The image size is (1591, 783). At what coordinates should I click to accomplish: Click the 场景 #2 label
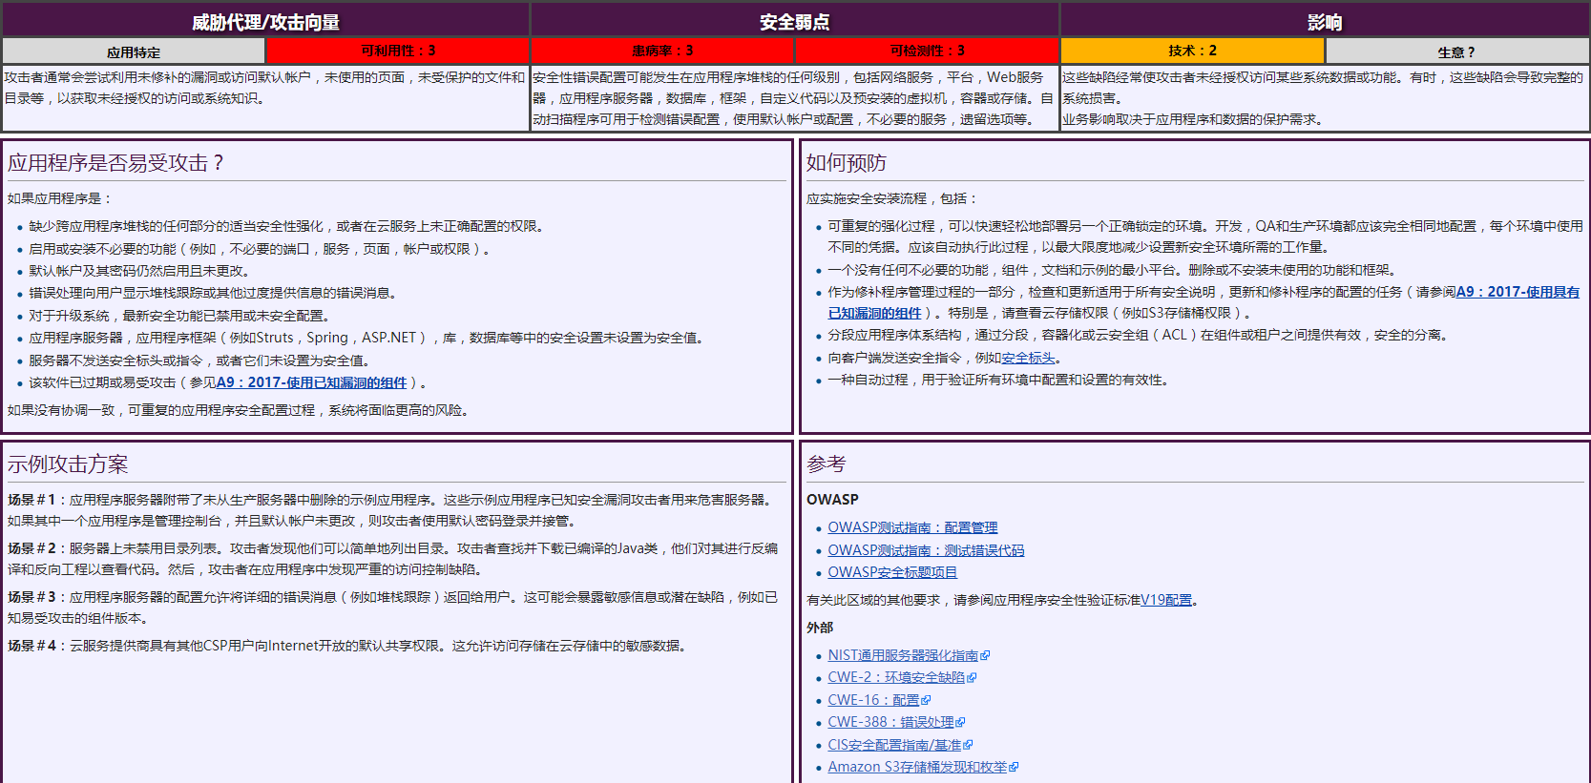click(31, 548)
